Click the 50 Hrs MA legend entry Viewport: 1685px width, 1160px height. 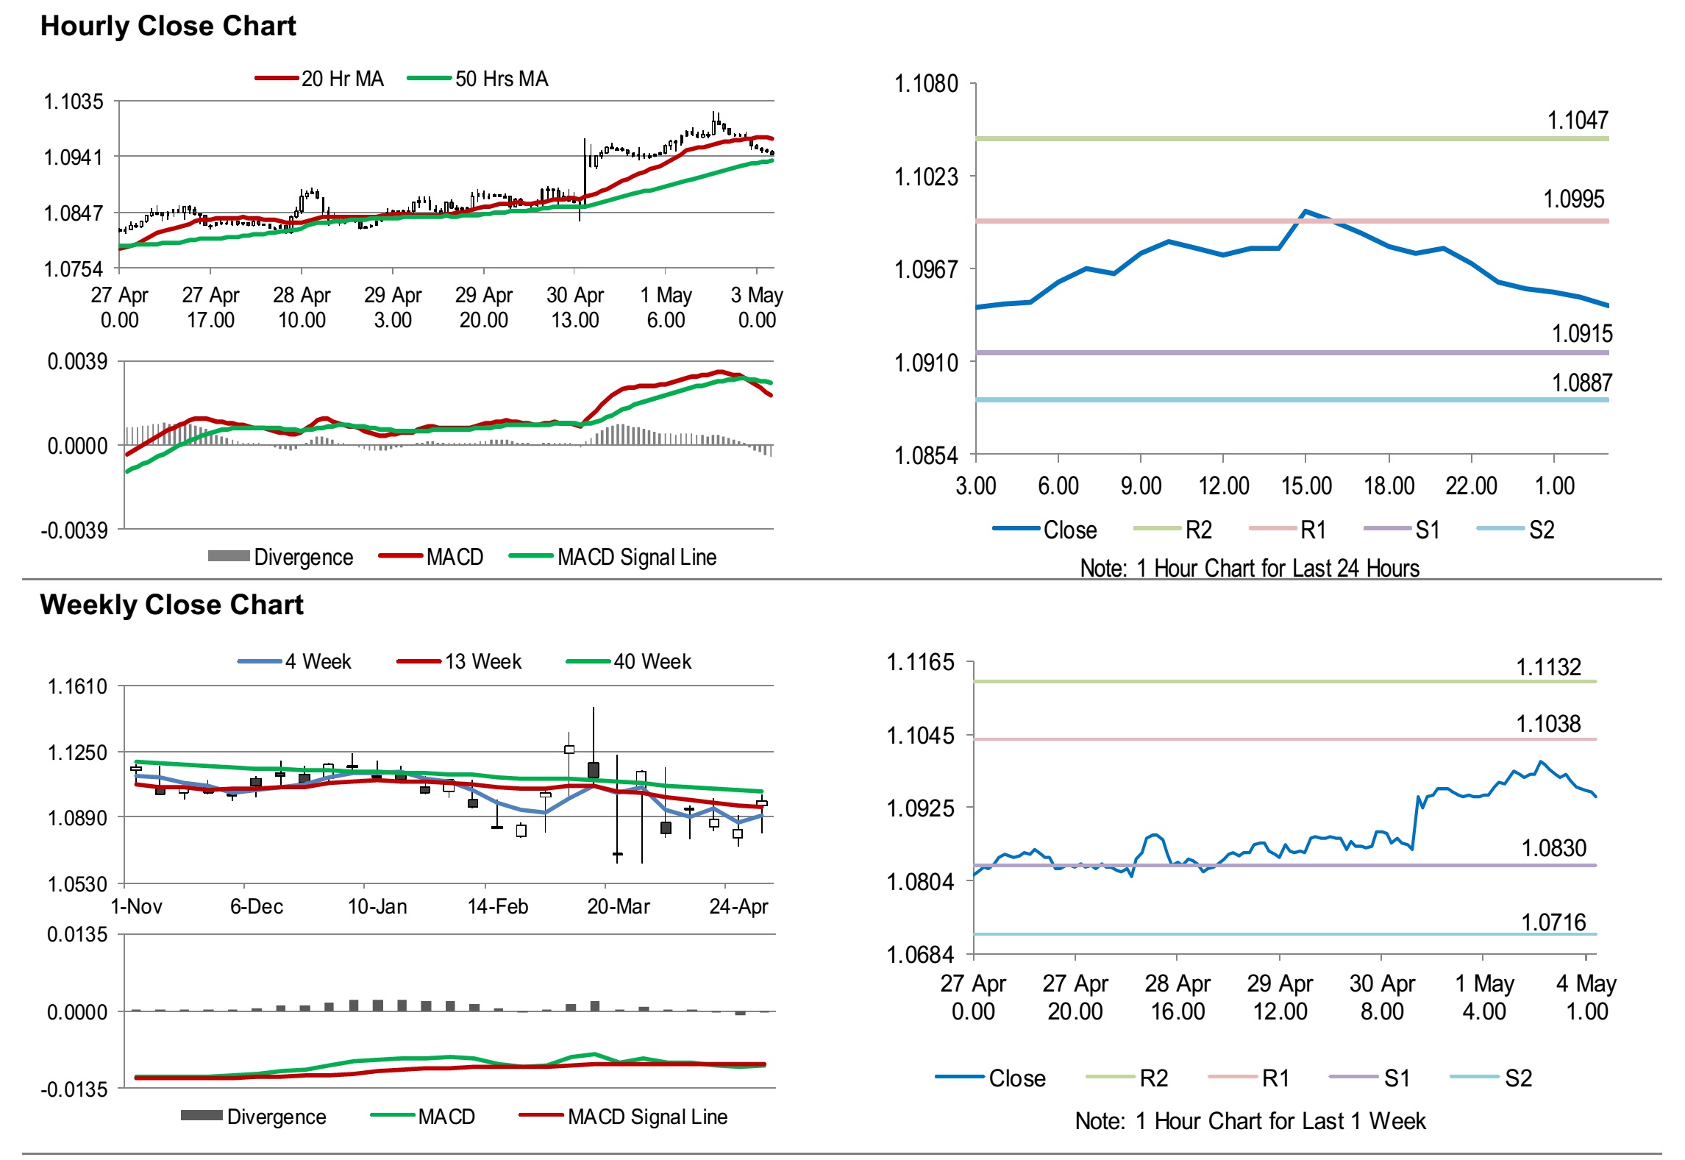tap(501, 79)
